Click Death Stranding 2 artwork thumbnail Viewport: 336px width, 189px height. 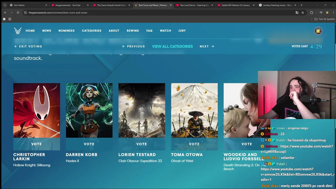tap(241, 110)
